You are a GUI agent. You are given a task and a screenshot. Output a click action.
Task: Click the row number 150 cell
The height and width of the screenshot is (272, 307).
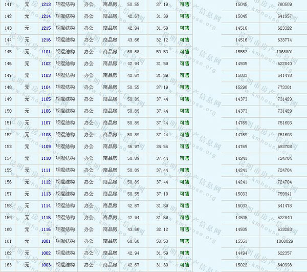[8, 111]
